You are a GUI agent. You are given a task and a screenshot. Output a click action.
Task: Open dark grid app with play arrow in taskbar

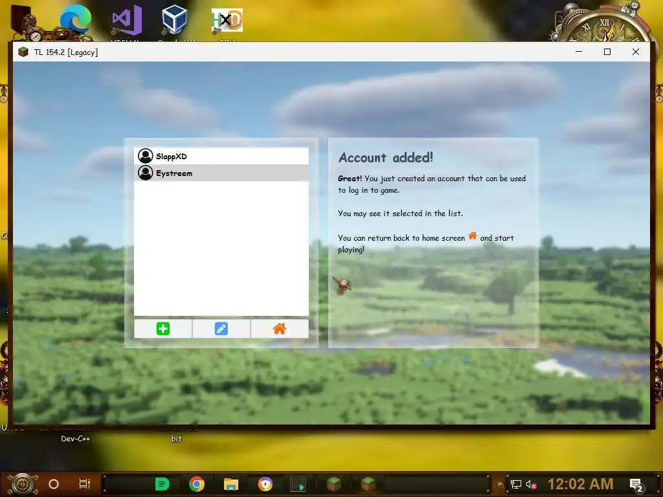tap(298, 484)
